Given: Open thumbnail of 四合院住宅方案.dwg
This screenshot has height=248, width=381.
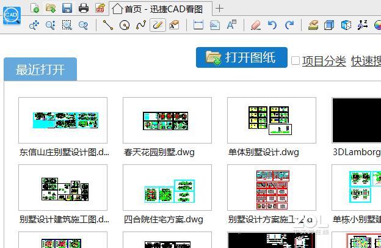Looking at the screenshot, I should (167, 188).
